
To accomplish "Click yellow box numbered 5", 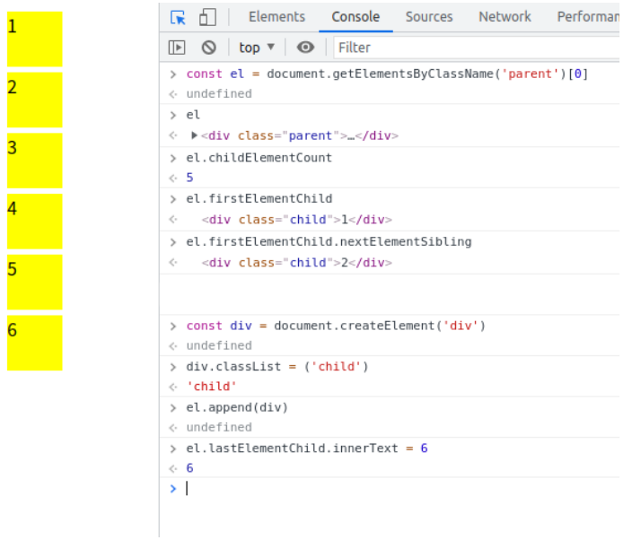I will tap(35, 283).
